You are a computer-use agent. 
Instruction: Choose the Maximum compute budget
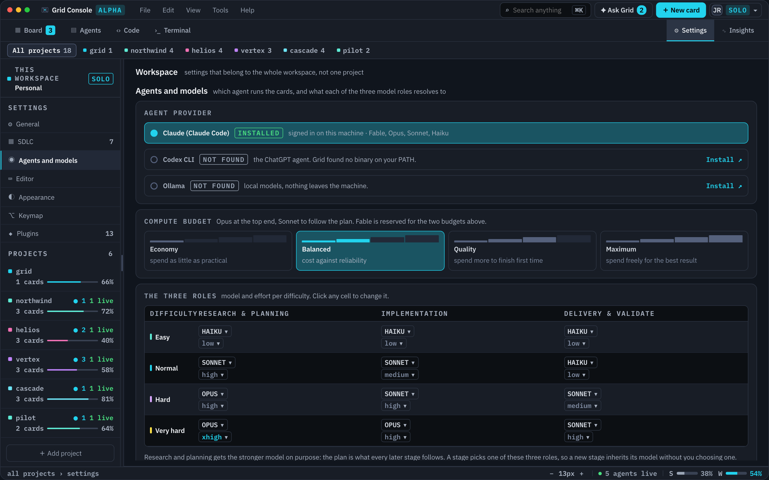(x=674, y=251)
